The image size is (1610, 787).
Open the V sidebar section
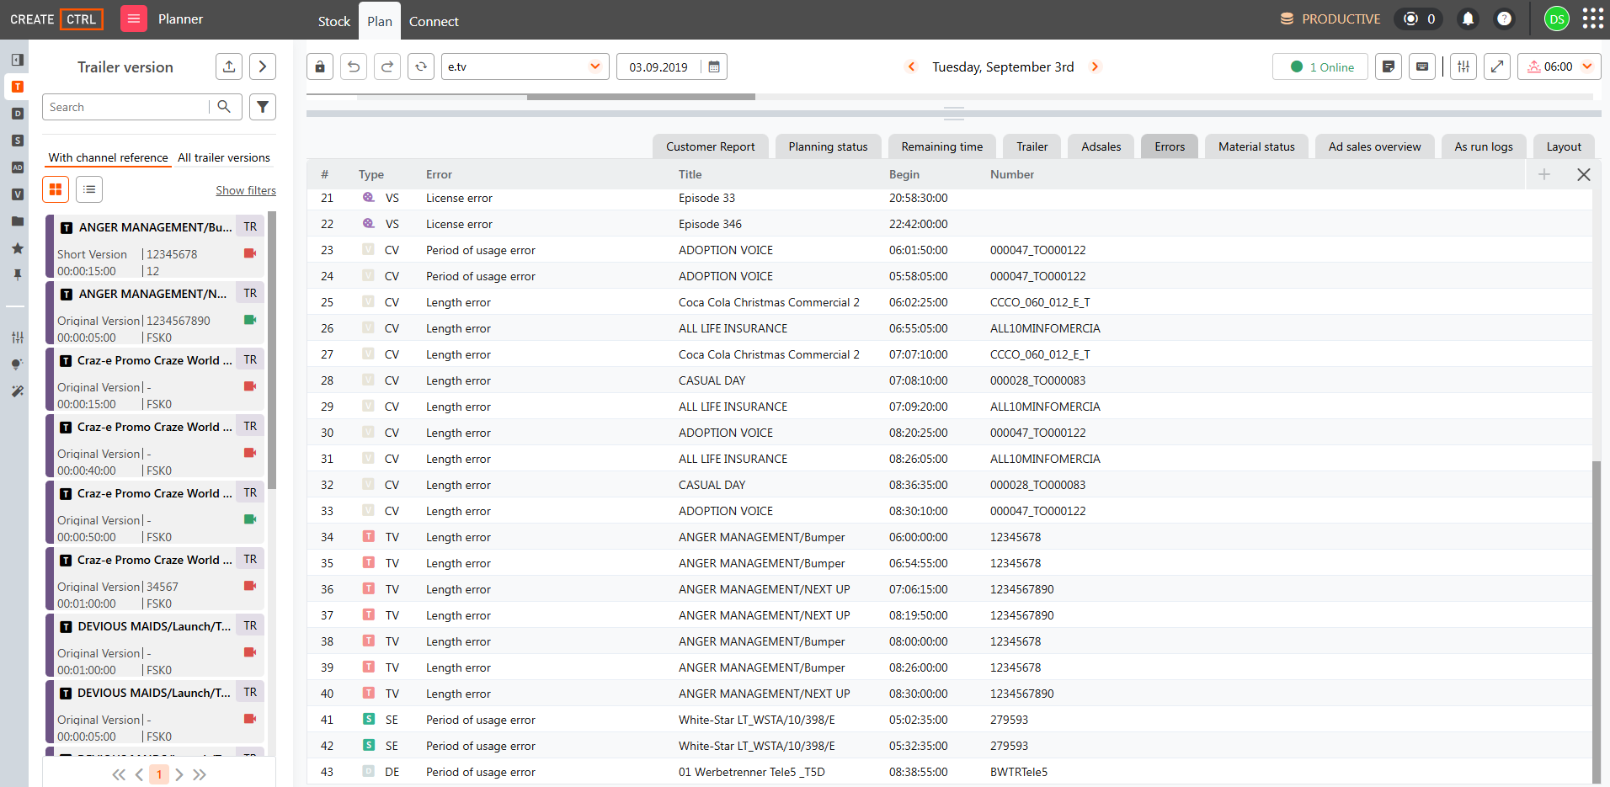pyautogui.click(x=18, y=194)
